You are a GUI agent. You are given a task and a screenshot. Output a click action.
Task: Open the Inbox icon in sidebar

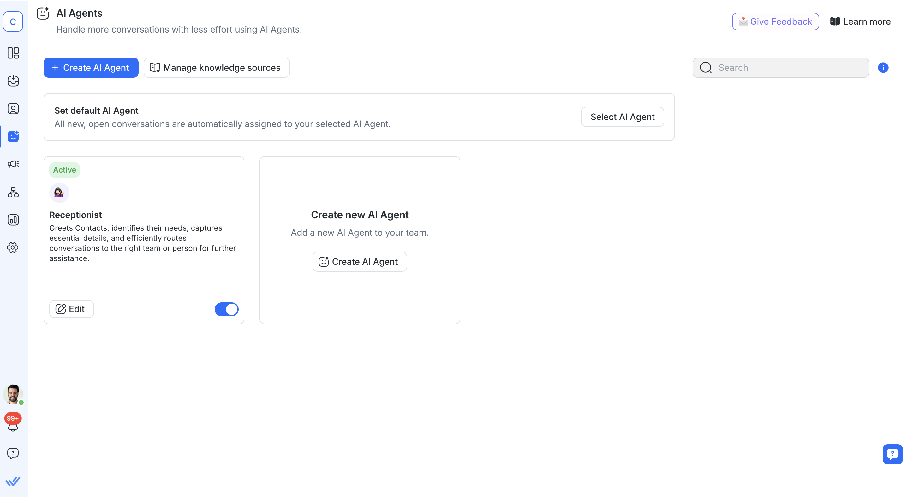(13, 81)
